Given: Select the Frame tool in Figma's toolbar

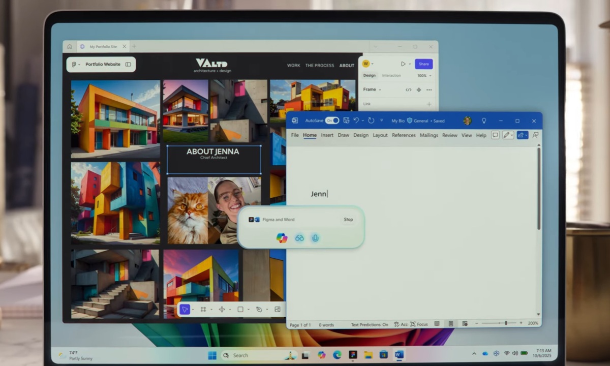Looking at the screenshot, I should point(204,309).
